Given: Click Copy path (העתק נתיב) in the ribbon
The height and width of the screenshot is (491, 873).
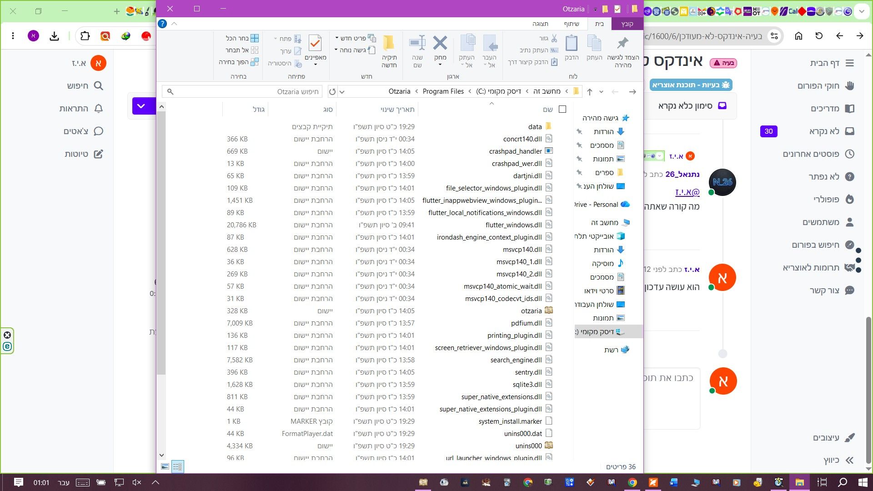Looking at the screenshot, I should (x=539, y=50).
